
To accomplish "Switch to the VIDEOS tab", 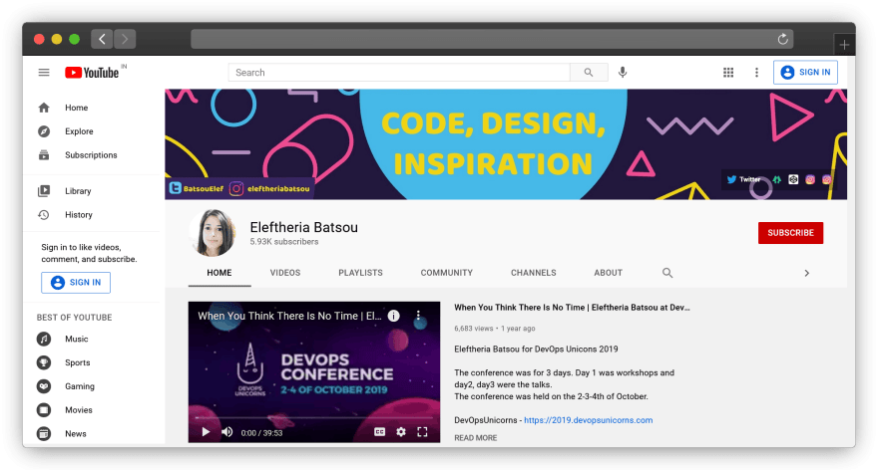I will coord(285,273).
